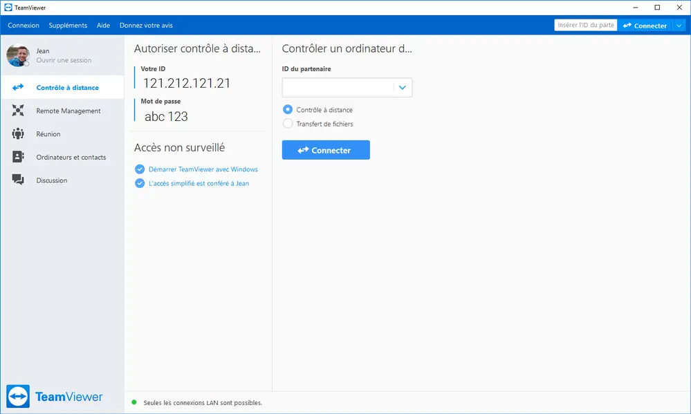
Task: Maximize the TeamViewer window
Action: tap(657, 8)
